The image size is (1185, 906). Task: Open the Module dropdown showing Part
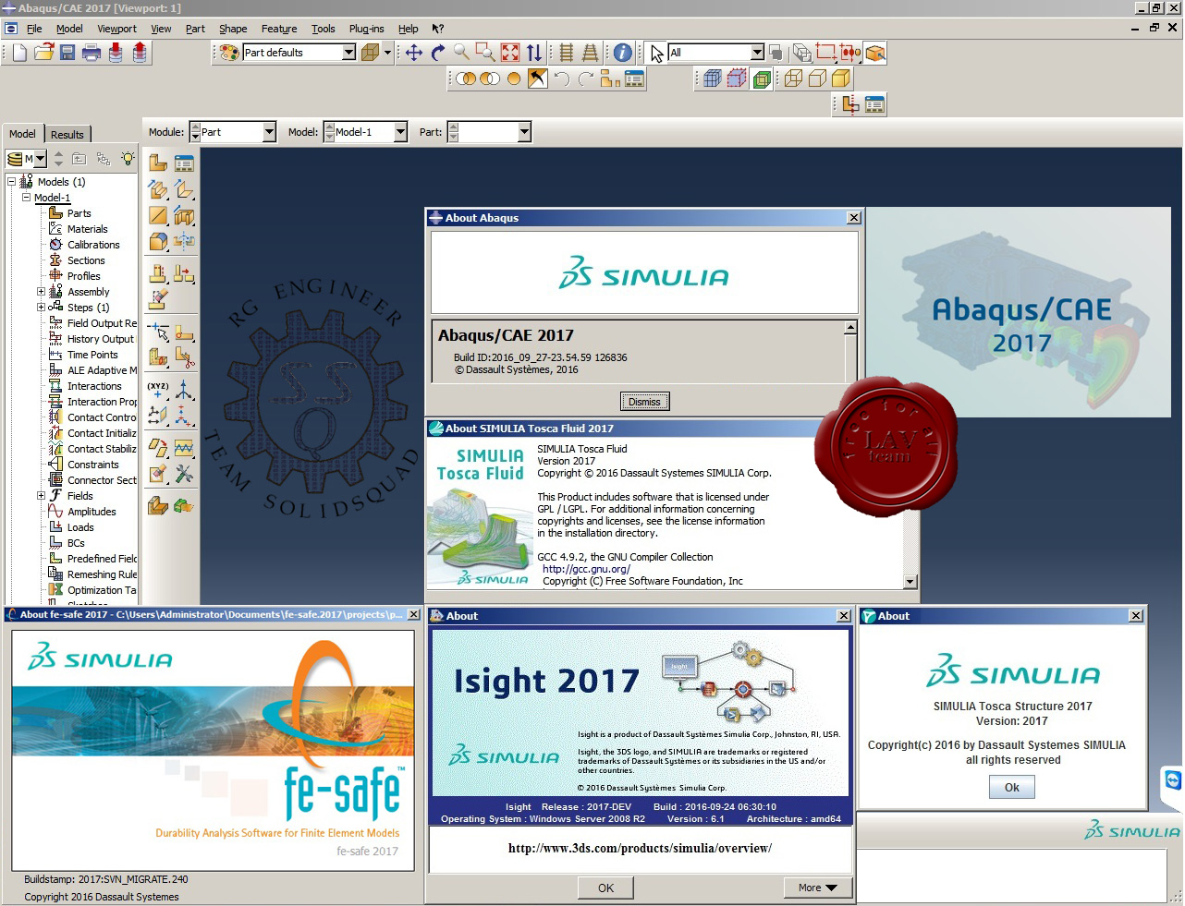[x=269, y=132]
